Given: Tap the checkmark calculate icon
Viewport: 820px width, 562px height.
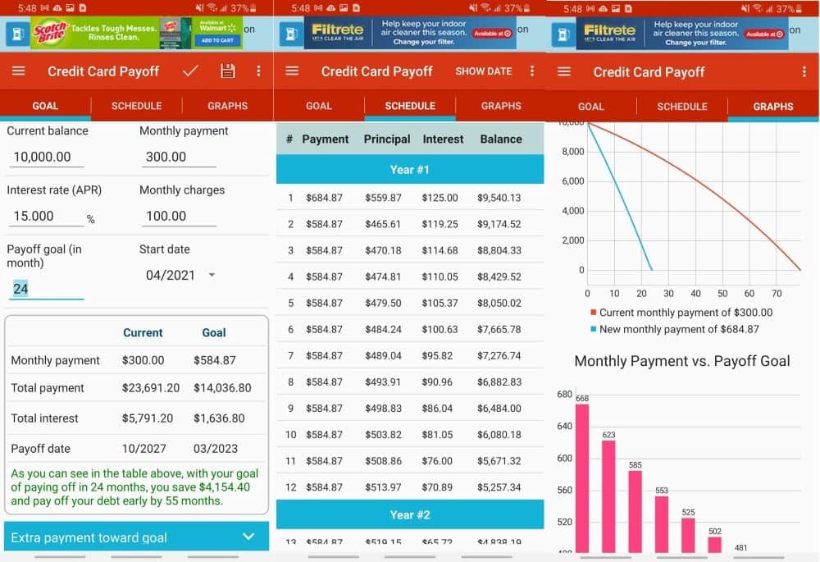Looking at the screenshot, I should point(190,71).
